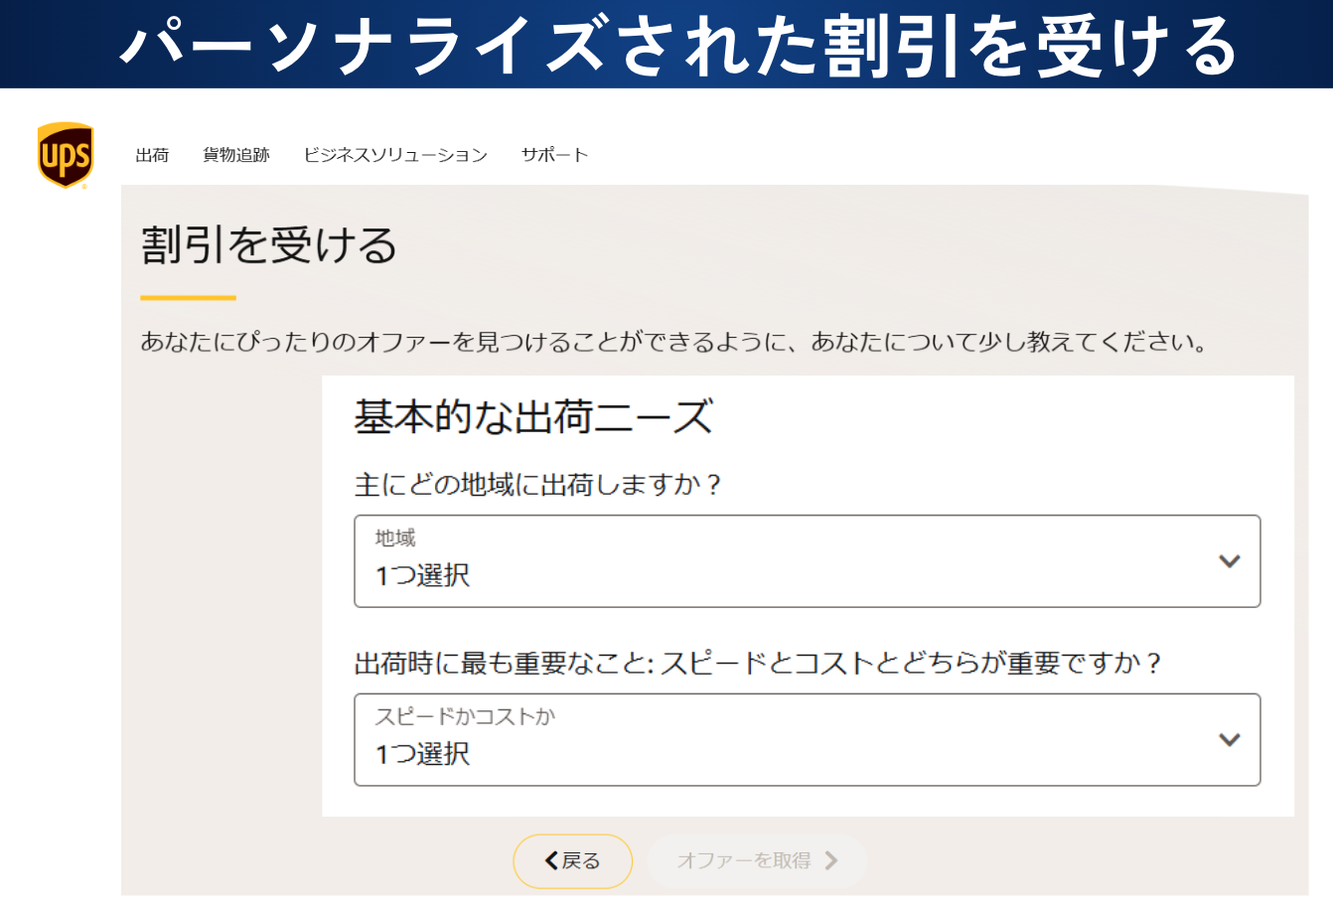1333x910 pixels.
Task: Click the スピードとコスト importance question label
Action: coord(757,663)
